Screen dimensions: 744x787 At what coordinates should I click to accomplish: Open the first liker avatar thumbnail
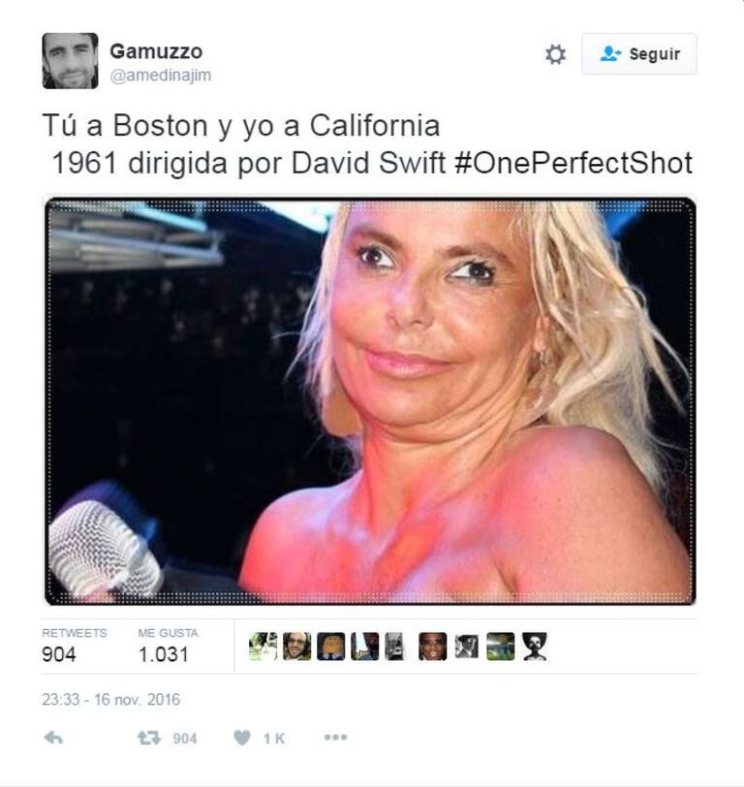click(263, 646)
